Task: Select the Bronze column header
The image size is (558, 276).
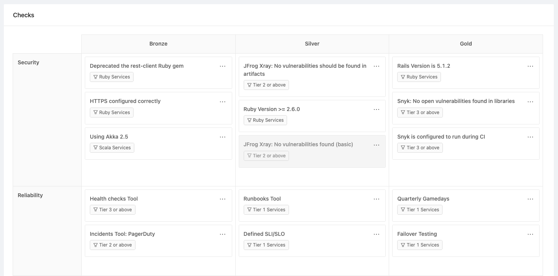Action: pyautogui.click(x=158, y=44)
